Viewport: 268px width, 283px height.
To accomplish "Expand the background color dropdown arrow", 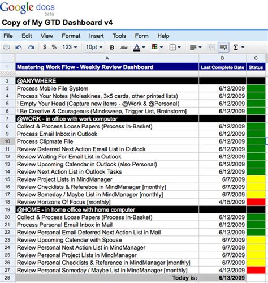I will [x=161, y=47].
